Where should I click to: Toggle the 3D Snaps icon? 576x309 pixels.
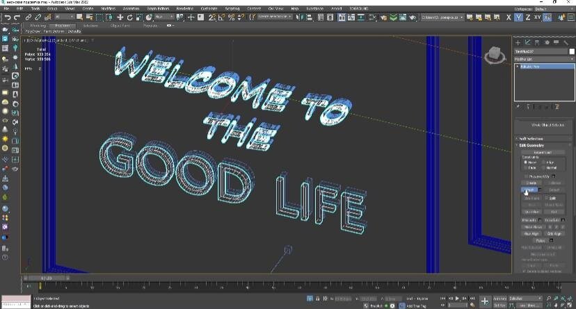pyautogui.click(x=212, y=17)
